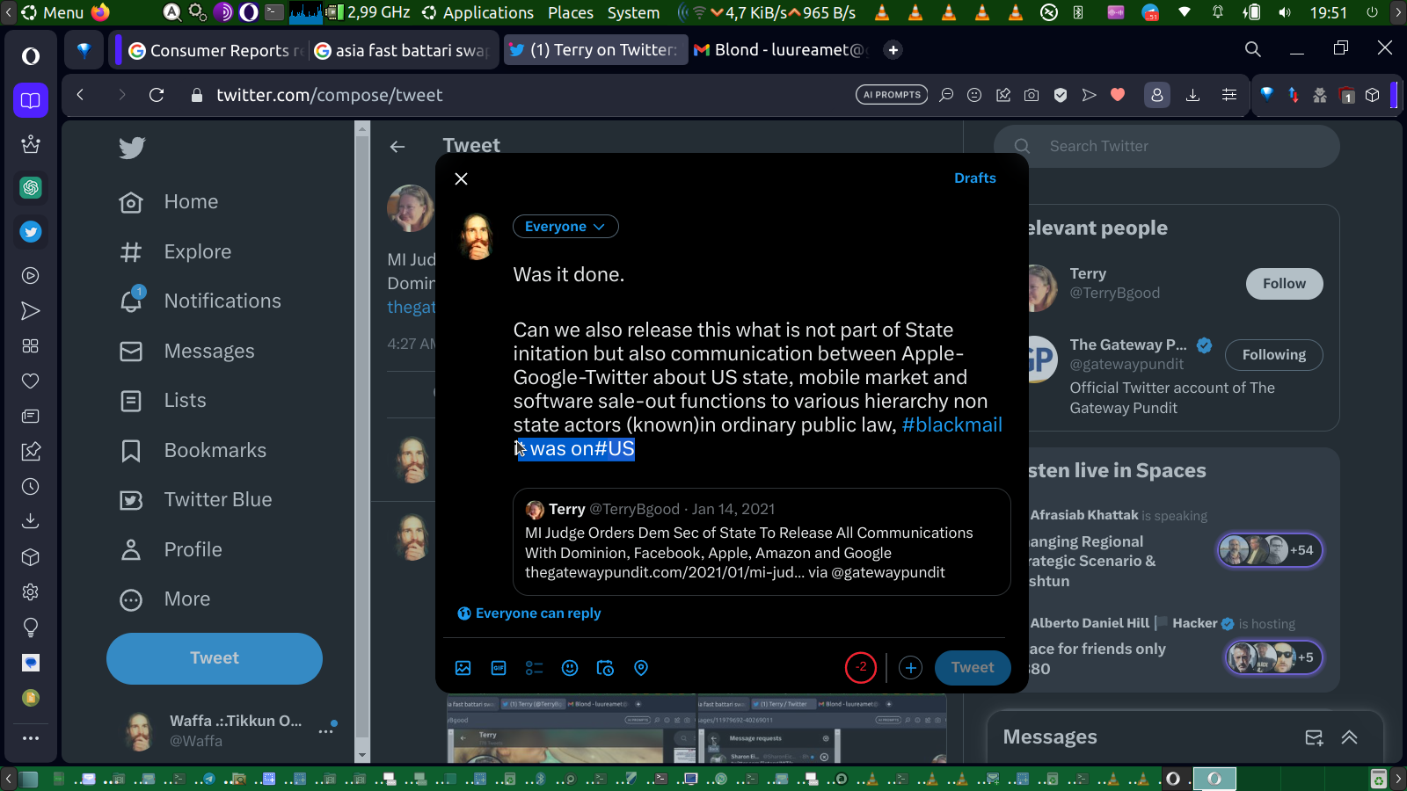Screen dimensions: 1407x791
Task: Post with the dialog Tweet button
Action: pos(973,668)
